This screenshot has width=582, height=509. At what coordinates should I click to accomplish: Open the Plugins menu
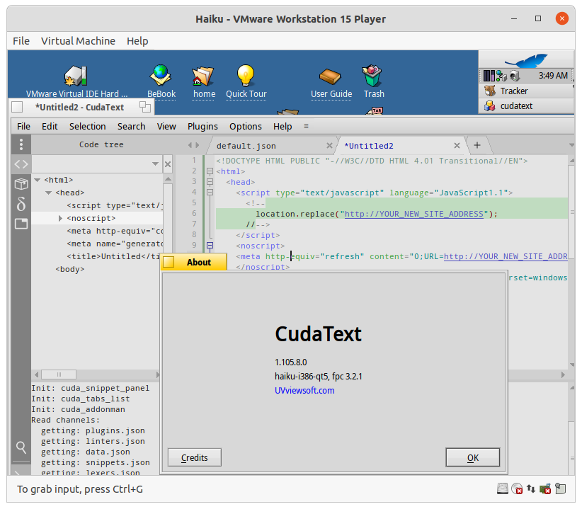pos(202,126)
